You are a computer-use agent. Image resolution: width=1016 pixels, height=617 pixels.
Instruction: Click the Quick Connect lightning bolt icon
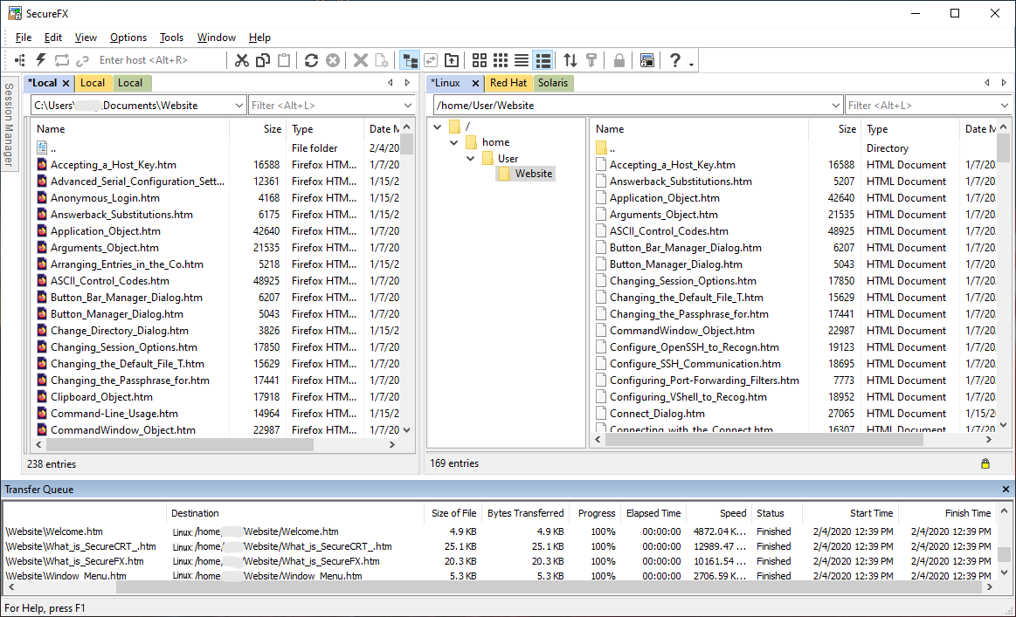pyautogui.click(x=41, y=60)
